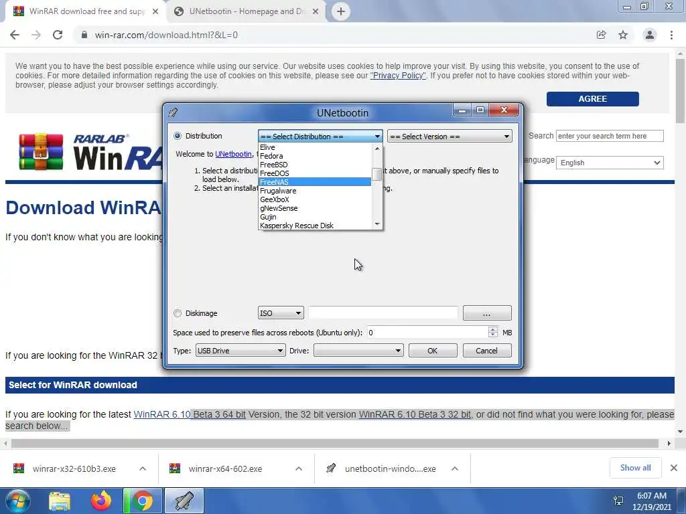Open the Chrome profile icon

click(650, 35)
